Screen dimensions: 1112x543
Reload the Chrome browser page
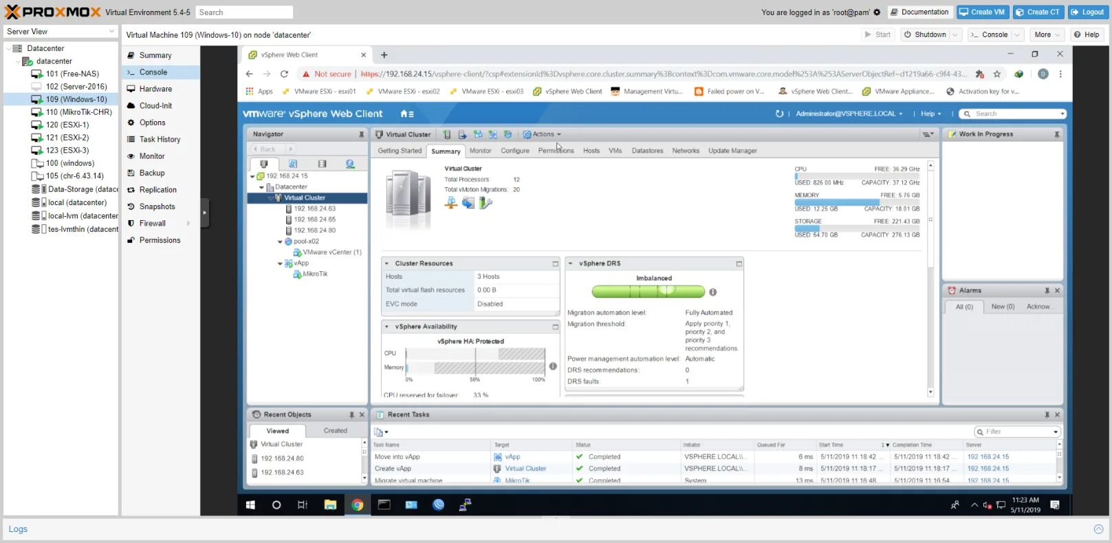tap(284, 74)
